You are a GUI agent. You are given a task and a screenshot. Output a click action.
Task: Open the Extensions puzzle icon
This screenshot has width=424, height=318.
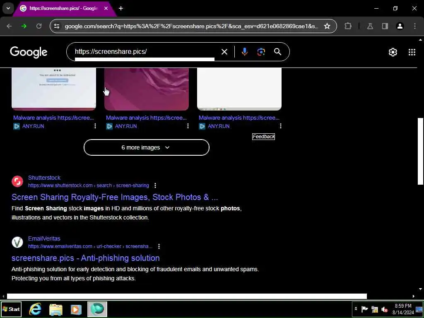click(348, 26)
